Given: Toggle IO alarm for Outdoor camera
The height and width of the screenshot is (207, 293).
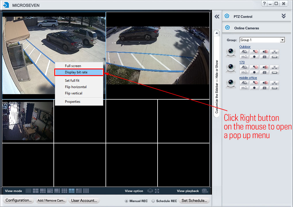Looking at the screenshot, I should tap(244, 57).
